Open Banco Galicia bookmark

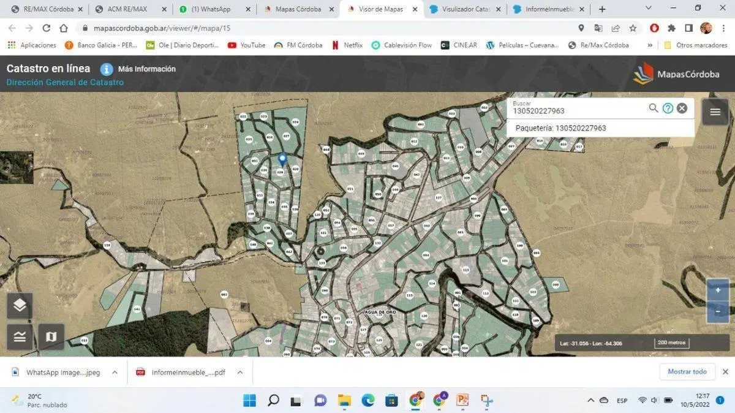tap(100, 45)
